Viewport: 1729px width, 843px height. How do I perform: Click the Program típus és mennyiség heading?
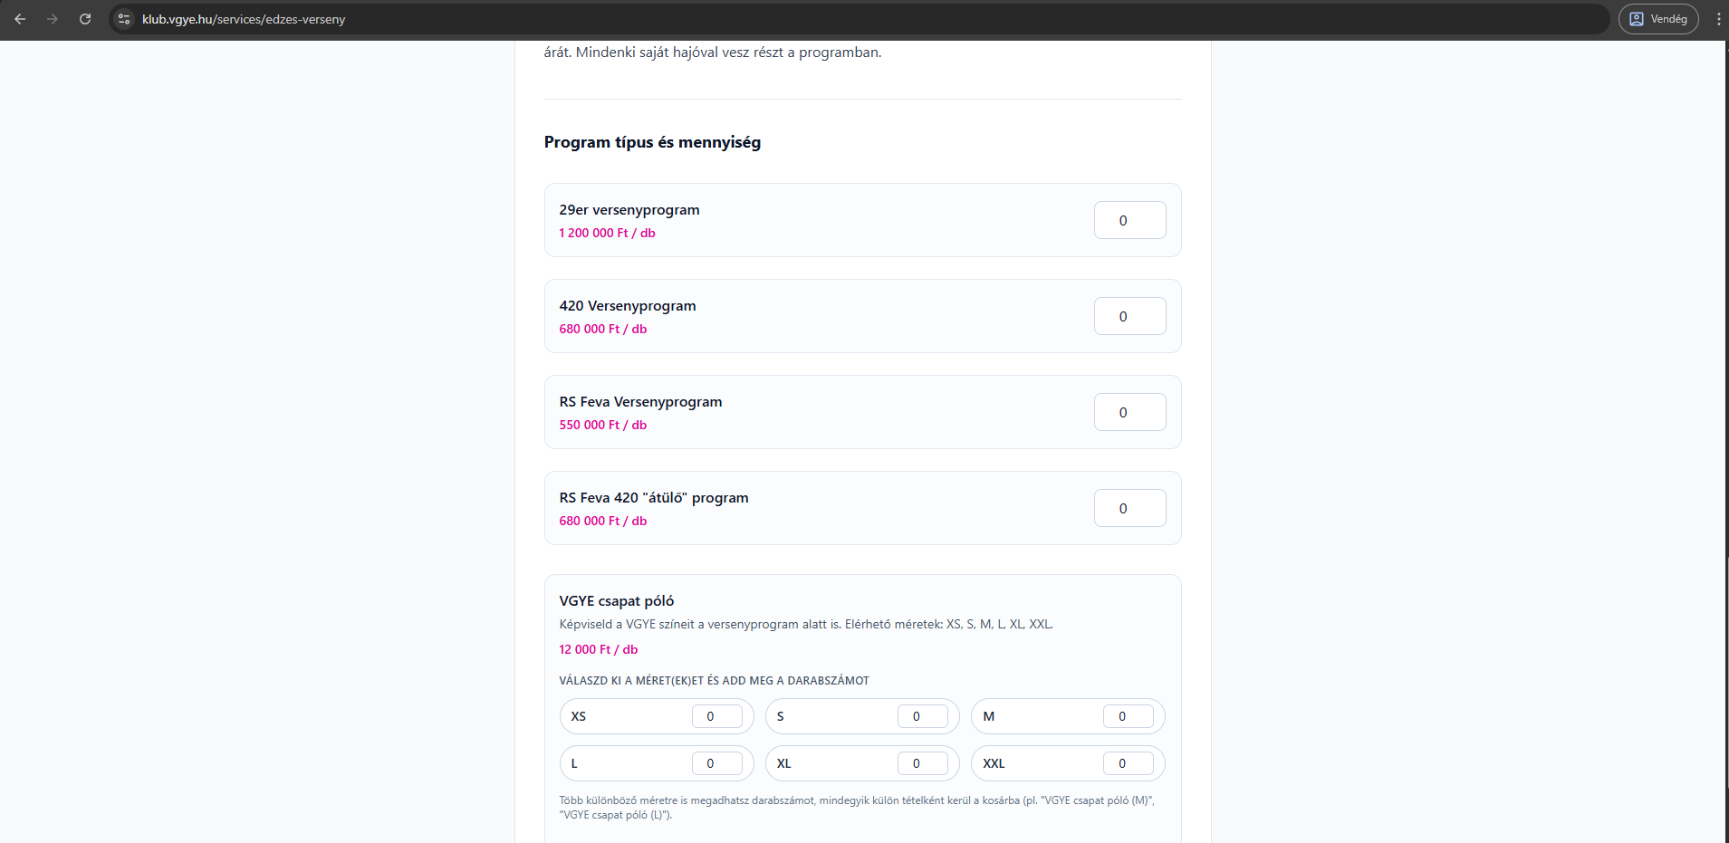point(652,142)
